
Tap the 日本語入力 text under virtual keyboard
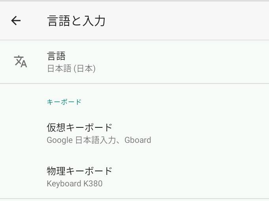tap(96, 140)
